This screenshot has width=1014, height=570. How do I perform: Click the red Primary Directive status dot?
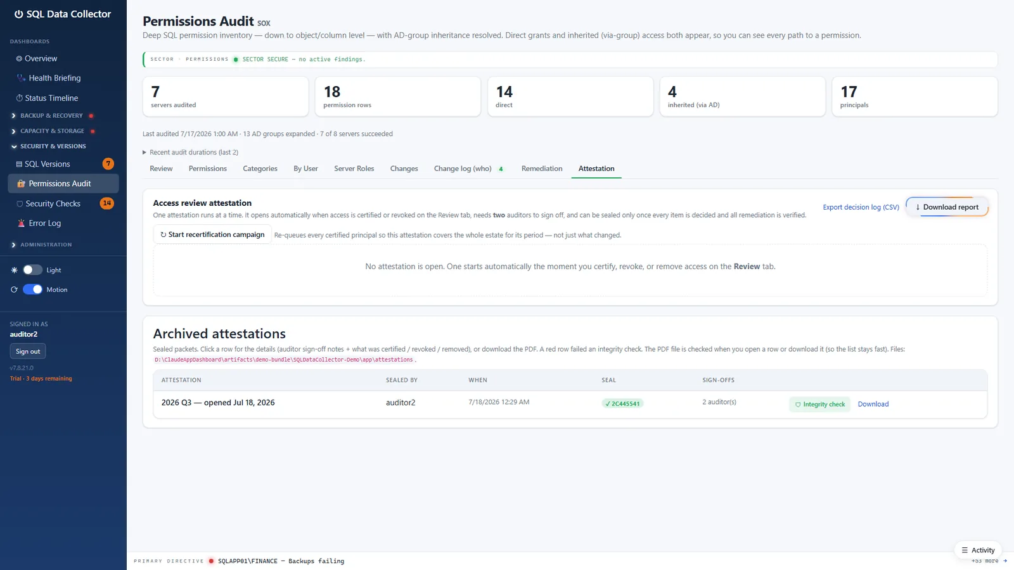pos(211,561)
